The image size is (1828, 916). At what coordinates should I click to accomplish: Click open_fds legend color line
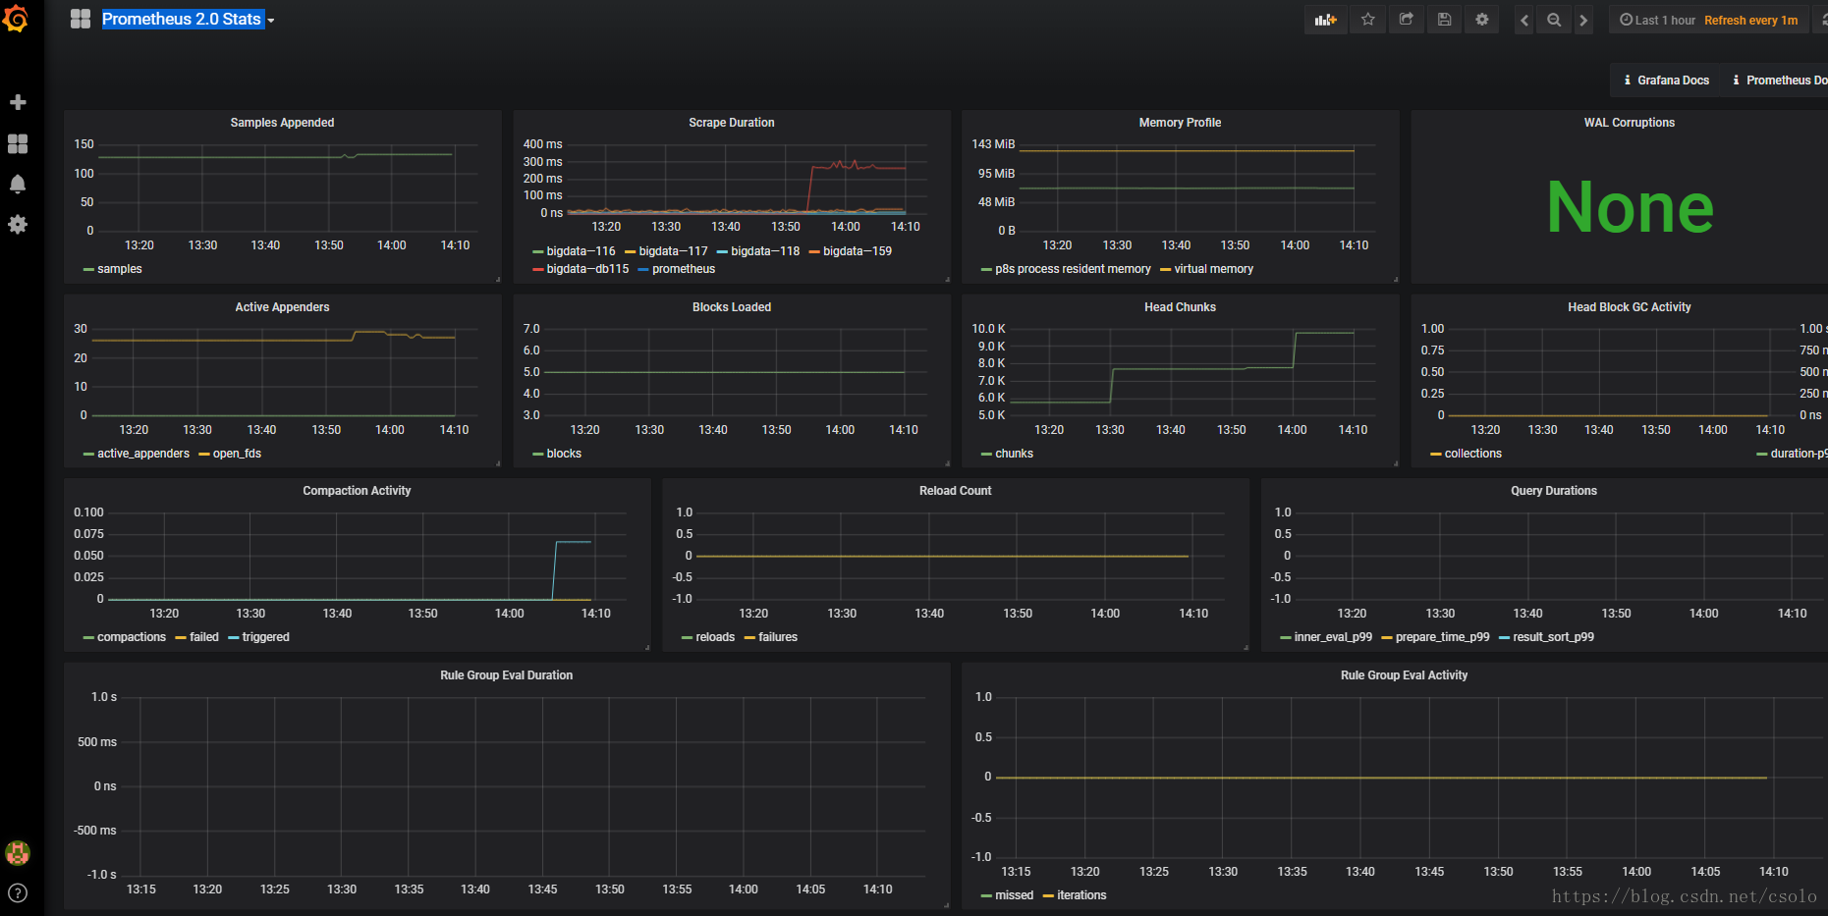(x=204, y=454)
